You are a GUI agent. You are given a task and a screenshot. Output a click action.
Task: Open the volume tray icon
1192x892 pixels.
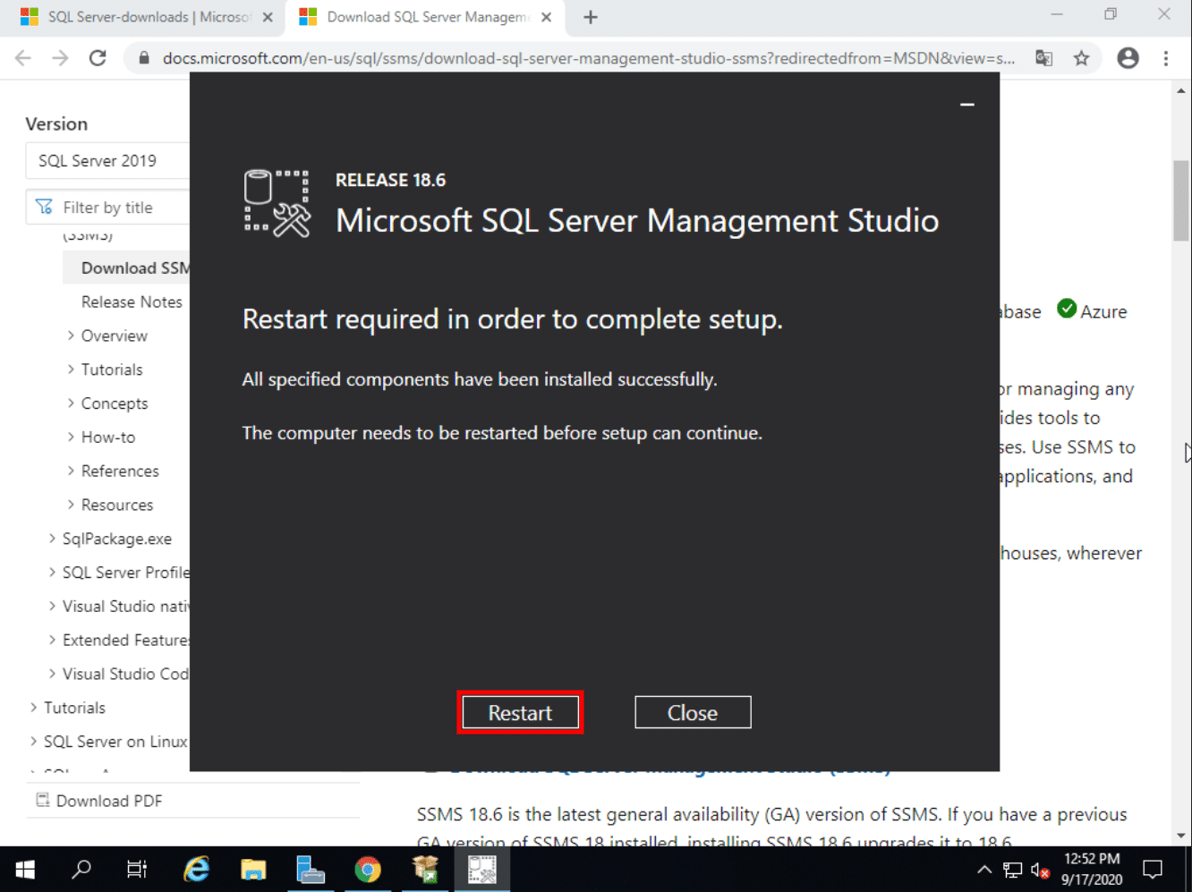point(1039,870)
